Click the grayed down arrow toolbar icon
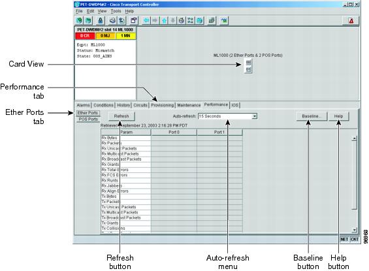 click(172, 21)
